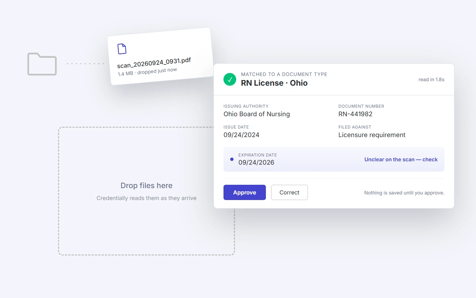Viewport: 476px width, 298px height.
Task: Click the PDF document icon on file card
Action: [122, 49]
